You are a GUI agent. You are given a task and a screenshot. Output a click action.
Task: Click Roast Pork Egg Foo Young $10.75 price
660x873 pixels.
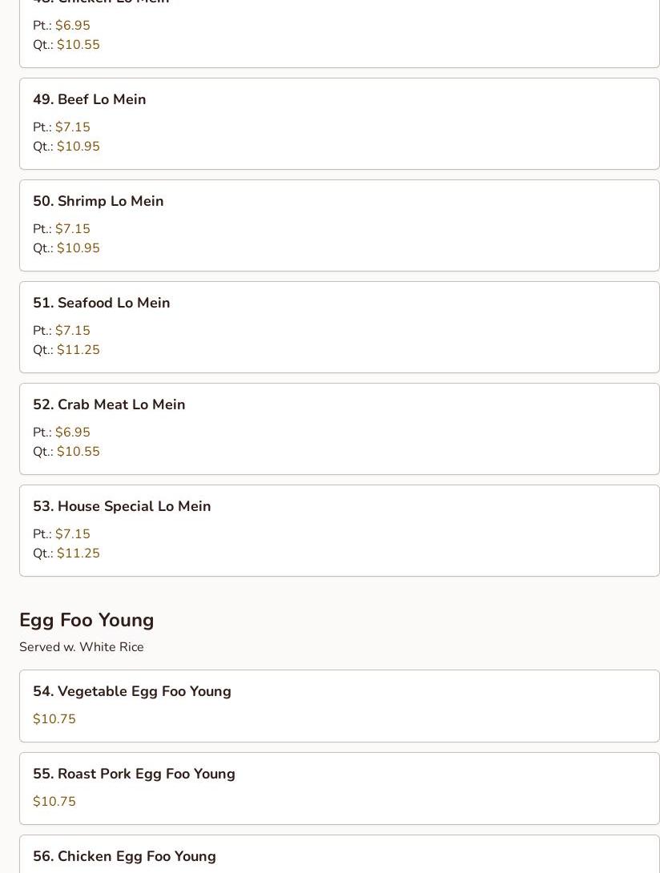tap(54, 801)
